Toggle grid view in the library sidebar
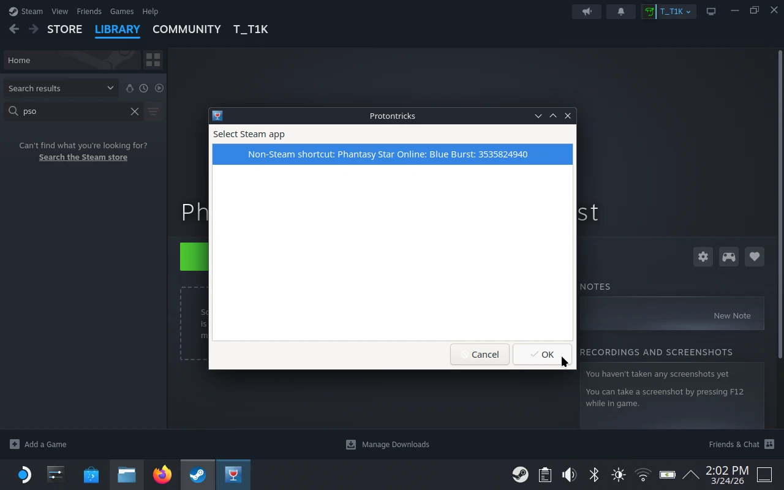This screenshot has width=784, height=490. click(x=153, y=59)
